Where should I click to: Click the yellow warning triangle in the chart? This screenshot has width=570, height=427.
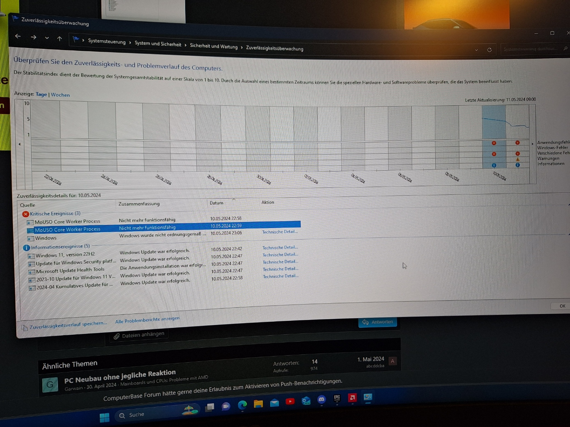(x=517, y=160)
